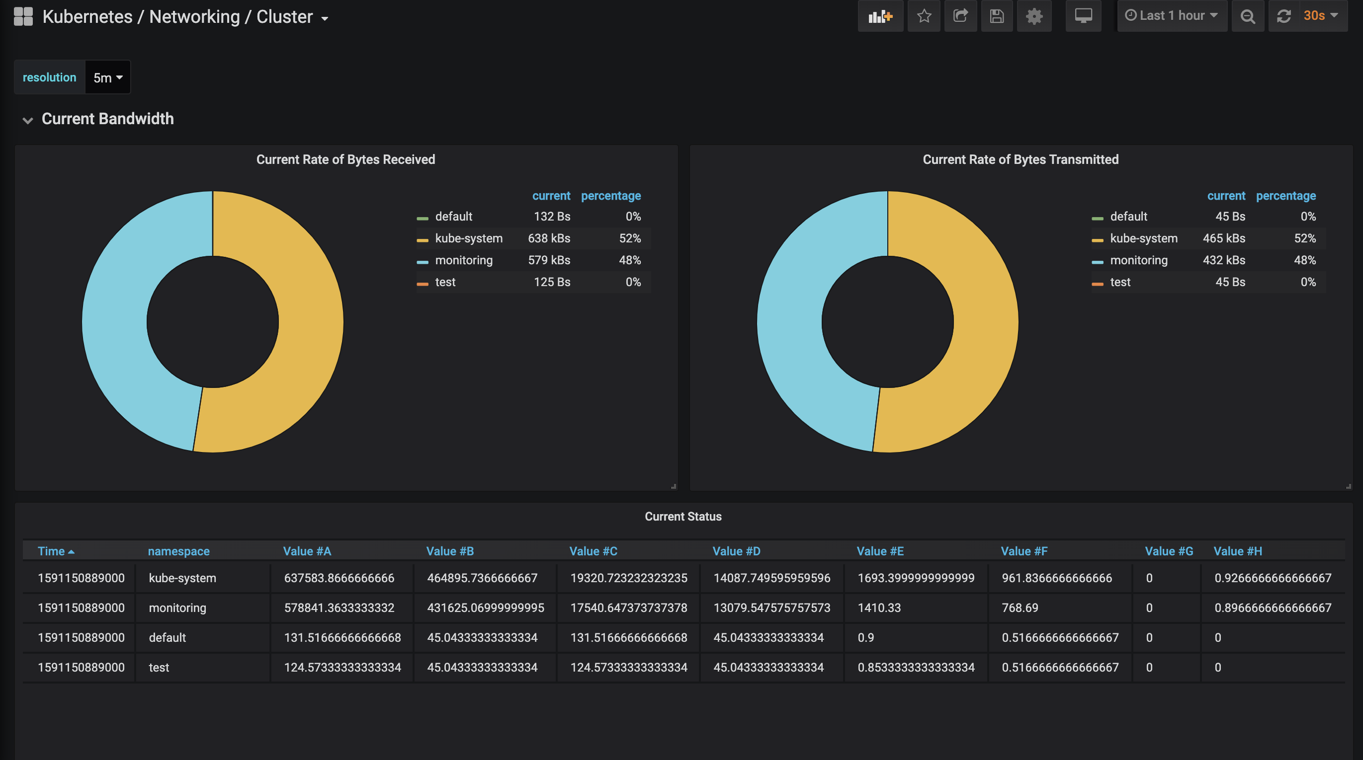
Task: Click default color swatch in Received legend
Action: click(422, 219)
